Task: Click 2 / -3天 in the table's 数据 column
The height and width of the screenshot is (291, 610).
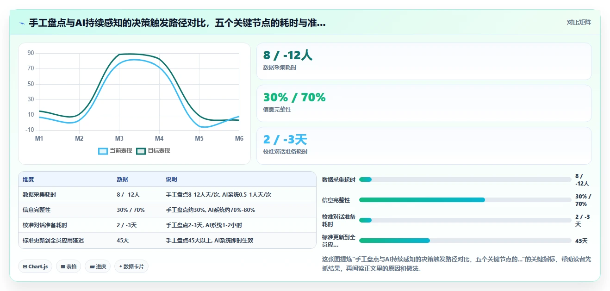Action: [126, 225]
